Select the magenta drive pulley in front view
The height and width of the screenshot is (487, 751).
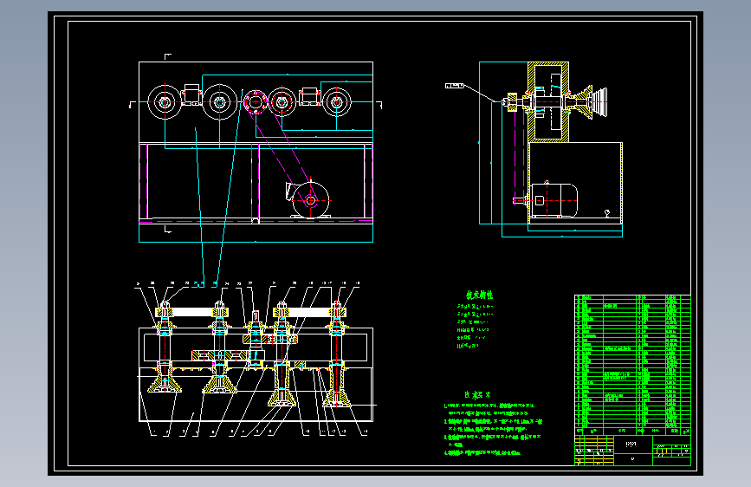[255, 101]
